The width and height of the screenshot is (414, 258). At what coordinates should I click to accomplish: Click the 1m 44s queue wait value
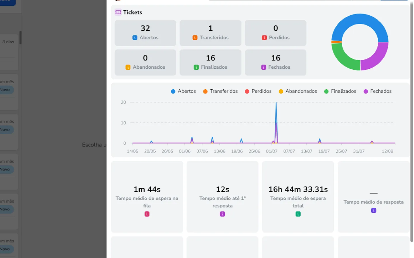[147, 189]
